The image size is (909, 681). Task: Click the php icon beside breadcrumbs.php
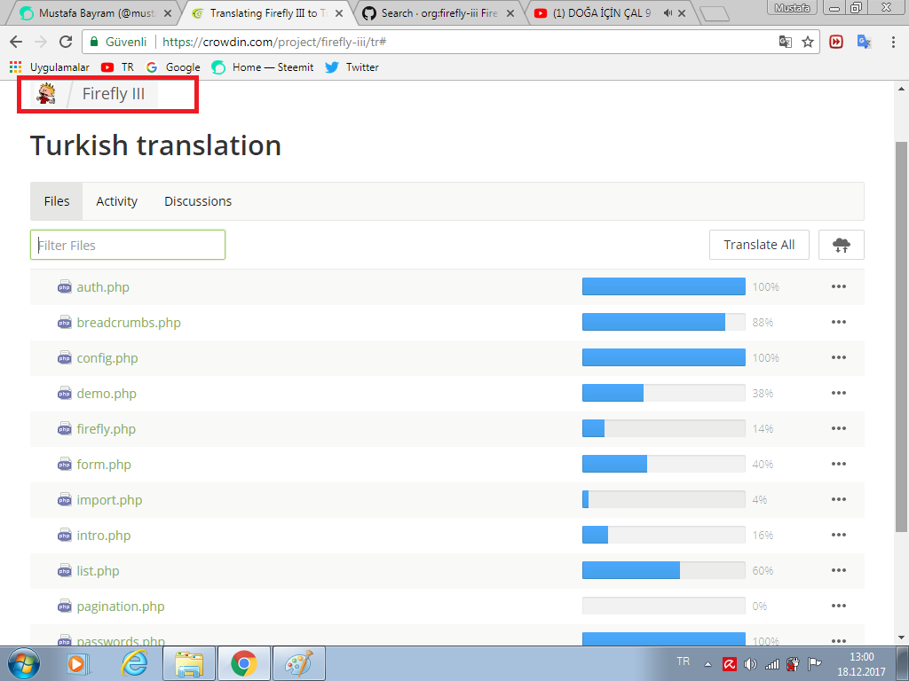[64, 323]
